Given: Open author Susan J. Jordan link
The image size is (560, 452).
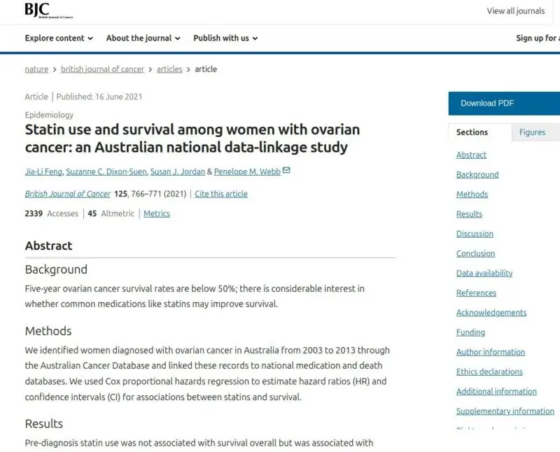Looking at the screenshot, I should 178,171.
